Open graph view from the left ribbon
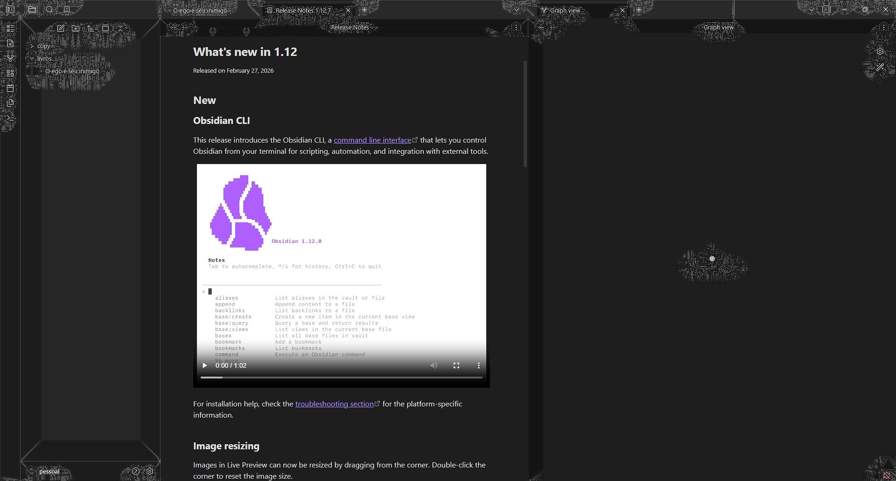 [x=10, y=58]
